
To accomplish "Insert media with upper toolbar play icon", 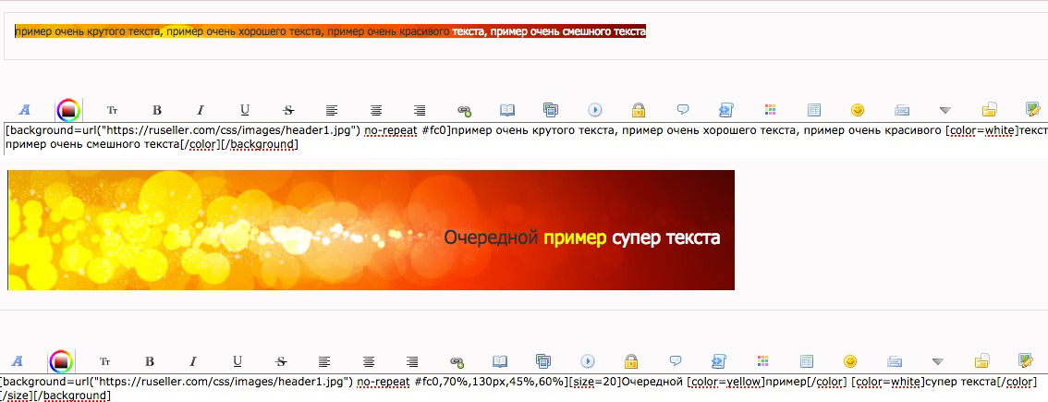I will click(x=595, y=110).
